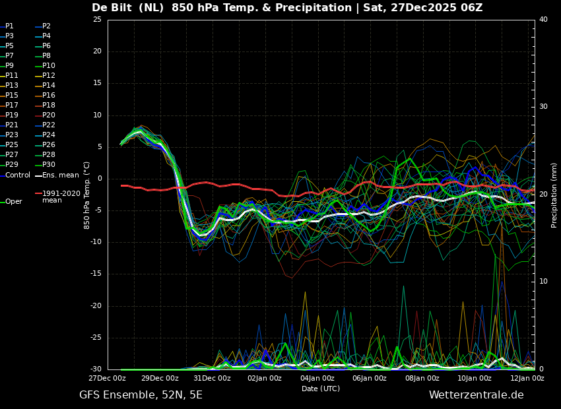Click the 850 hPa Temp. axis label
This screenshot has width=561, height=409.
[87, 195]
